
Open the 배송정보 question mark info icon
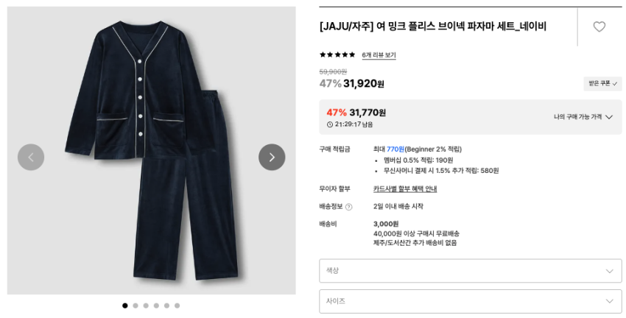tap(348, 207)
